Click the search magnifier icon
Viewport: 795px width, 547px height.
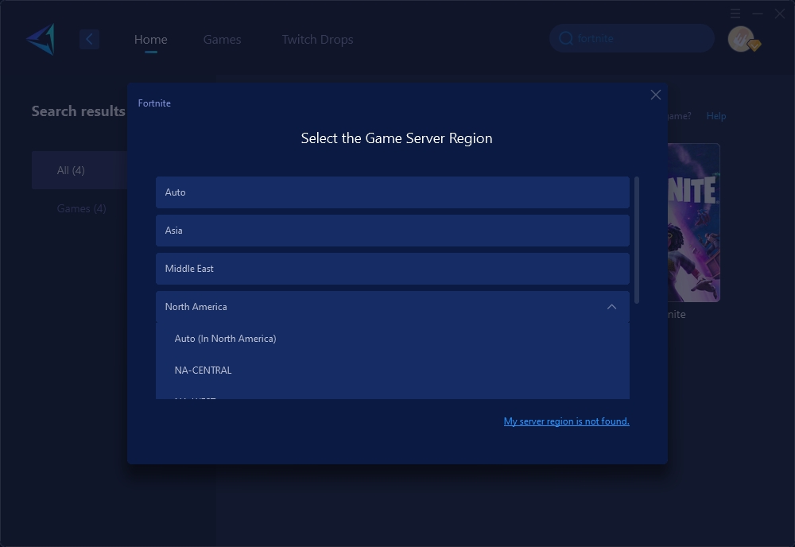click(566, 38)
